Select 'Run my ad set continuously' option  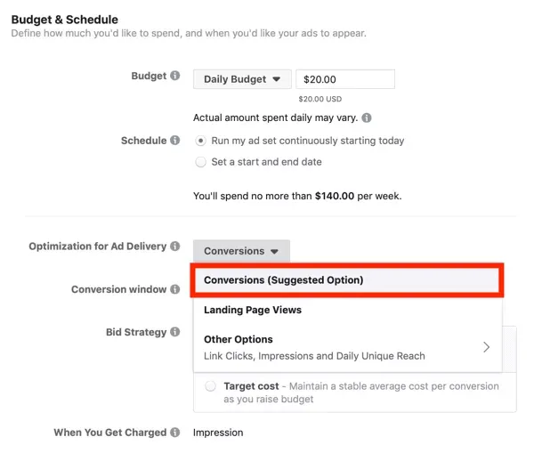pyautogui.click(x=202, y=141)
